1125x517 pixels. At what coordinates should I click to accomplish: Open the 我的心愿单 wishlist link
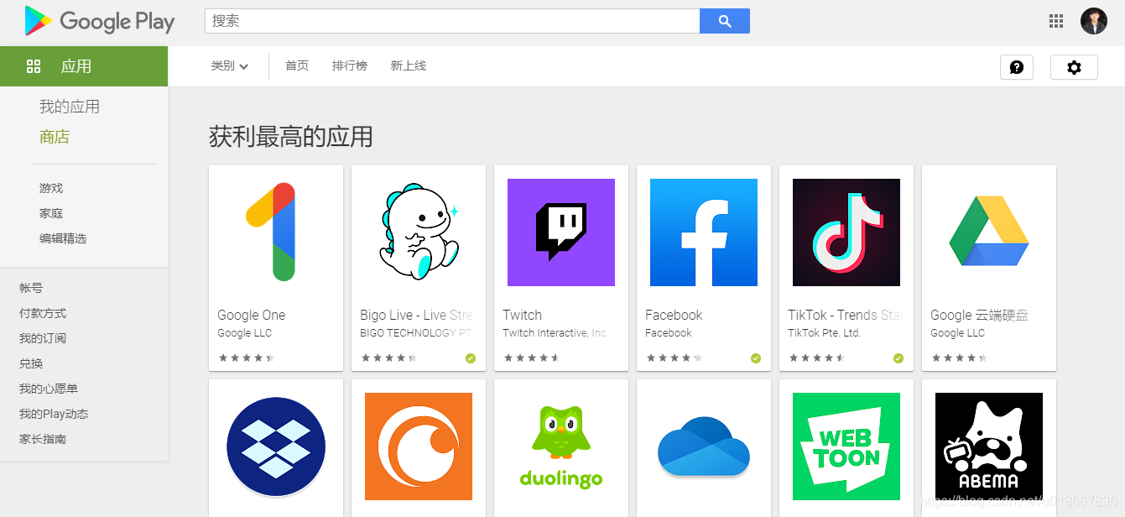(x=49, y=389)
